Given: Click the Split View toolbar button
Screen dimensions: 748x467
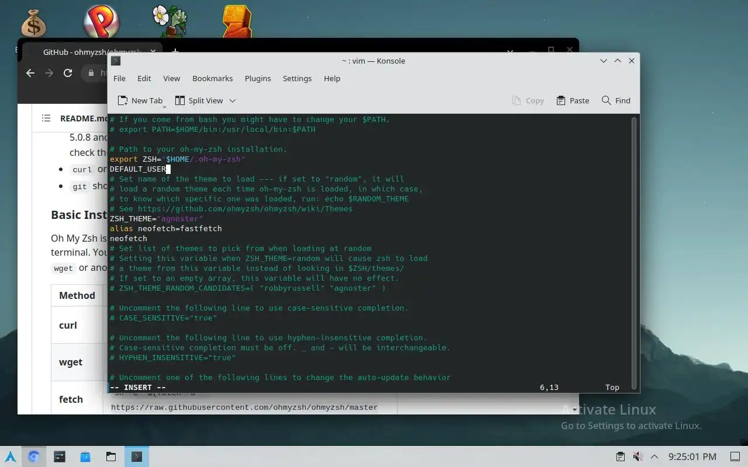Looking at the screenshot, I should [199, 100].
